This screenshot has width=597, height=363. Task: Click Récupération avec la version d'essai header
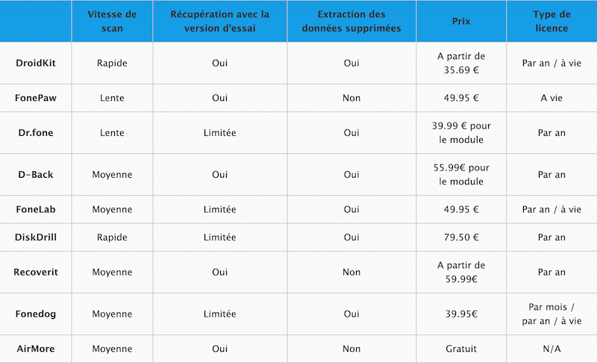[219, 21]
